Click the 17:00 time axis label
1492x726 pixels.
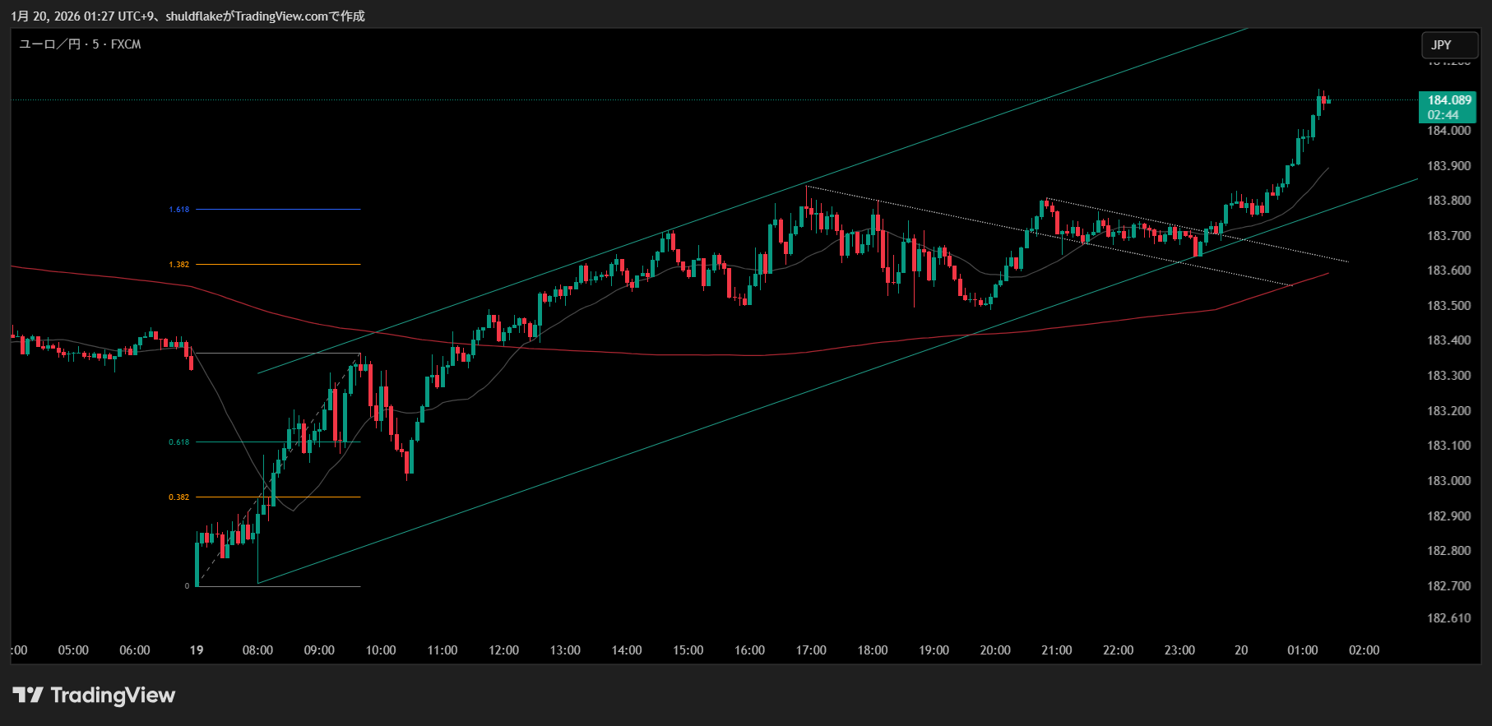(x=811, y=650)
